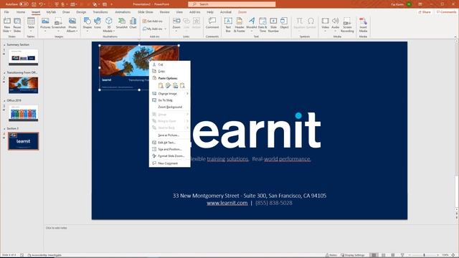Open the Animations tab

pos(123,12)
